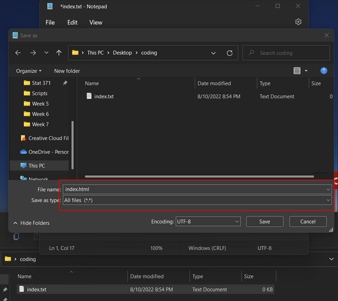Click the navigation pane vertical scrollbar

pyautogui.click(x=73, y=145)
